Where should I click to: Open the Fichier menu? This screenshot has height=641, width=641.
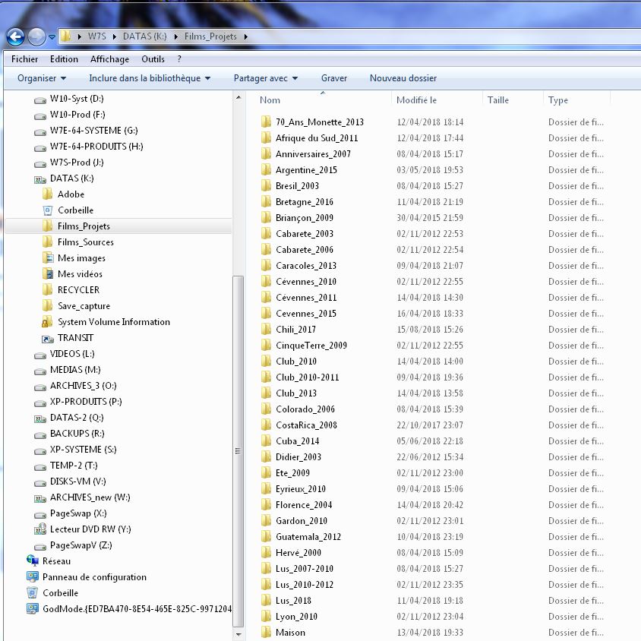[24, 59]
